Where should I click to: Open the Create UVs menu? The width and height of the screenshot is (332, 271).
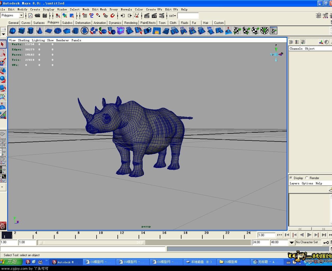tap(154, 9)
